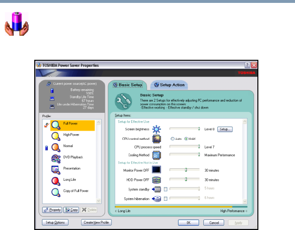
Task: Click Create New Profile
Action: pos(96,222)
